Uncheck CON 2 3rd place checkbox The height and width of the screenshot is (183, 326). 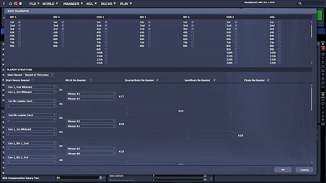(x=236, y=29)
